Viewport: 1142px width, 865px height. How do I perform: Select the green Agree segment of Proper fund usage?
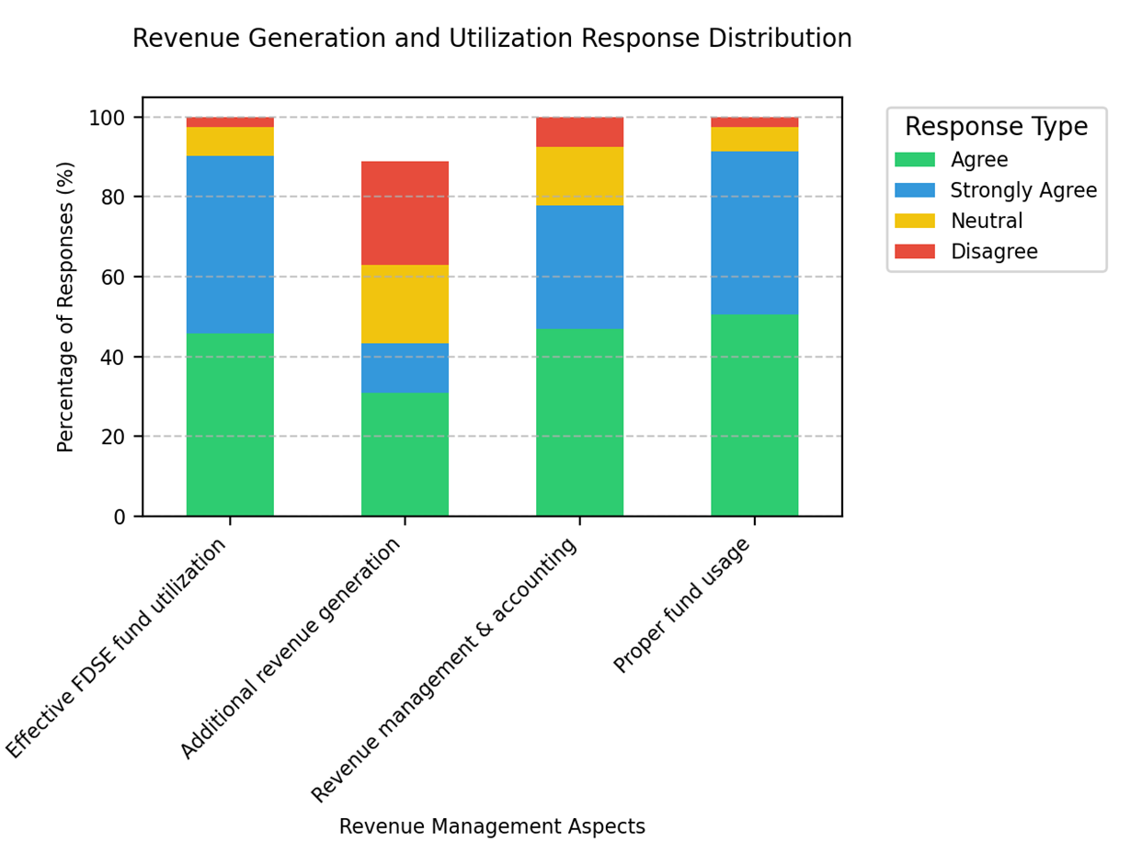point(754,415)
